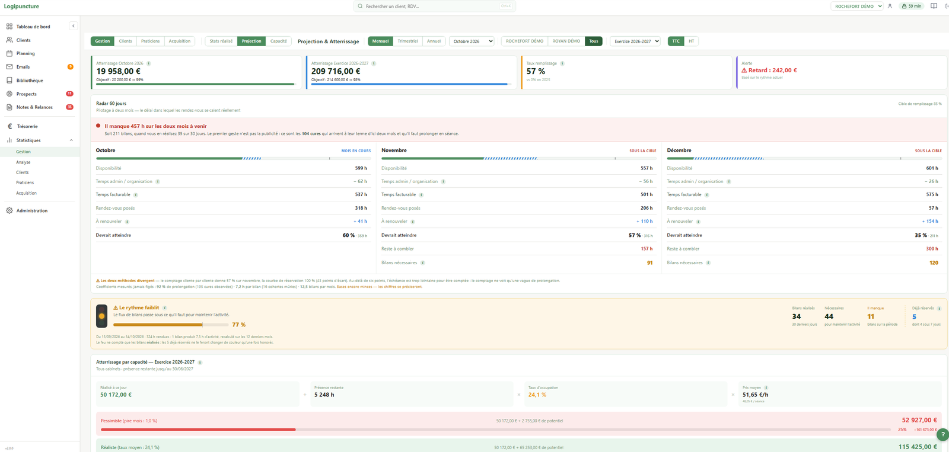The width and height of the screenshot is (949, 452).
Task: Show info icon next to Taux remplissage
Action: coord(562,63)
